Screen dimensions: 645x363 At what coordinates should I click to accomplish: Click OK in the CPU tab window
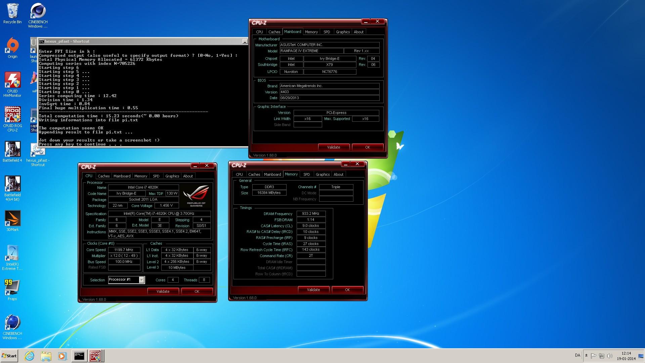tap(197, 291)
